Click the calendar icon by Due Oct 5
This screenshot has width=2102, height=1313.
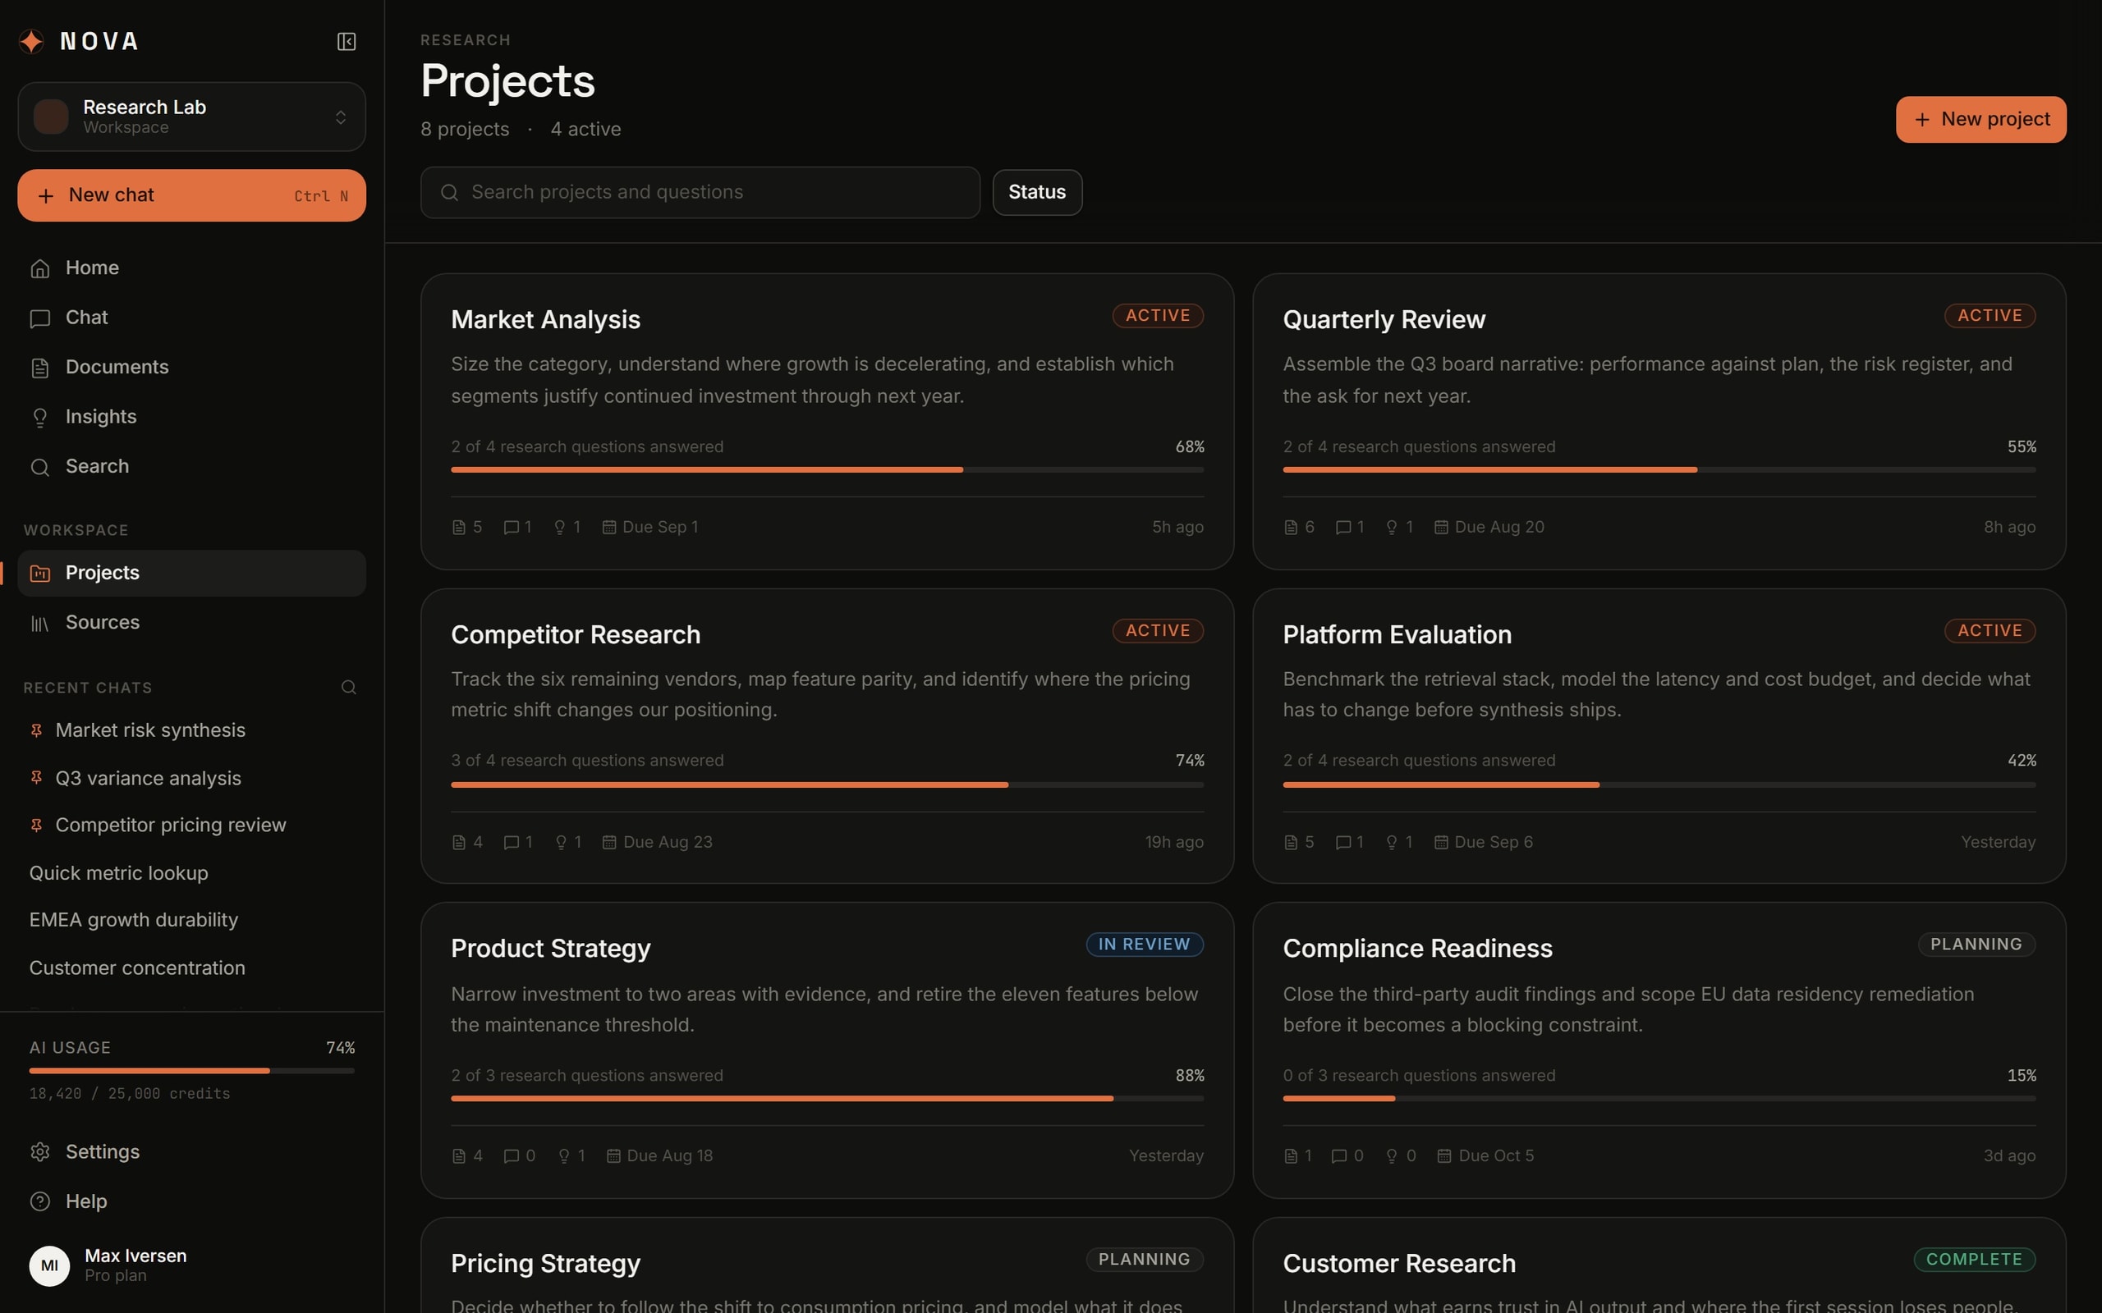(x=1444, y=1155)
